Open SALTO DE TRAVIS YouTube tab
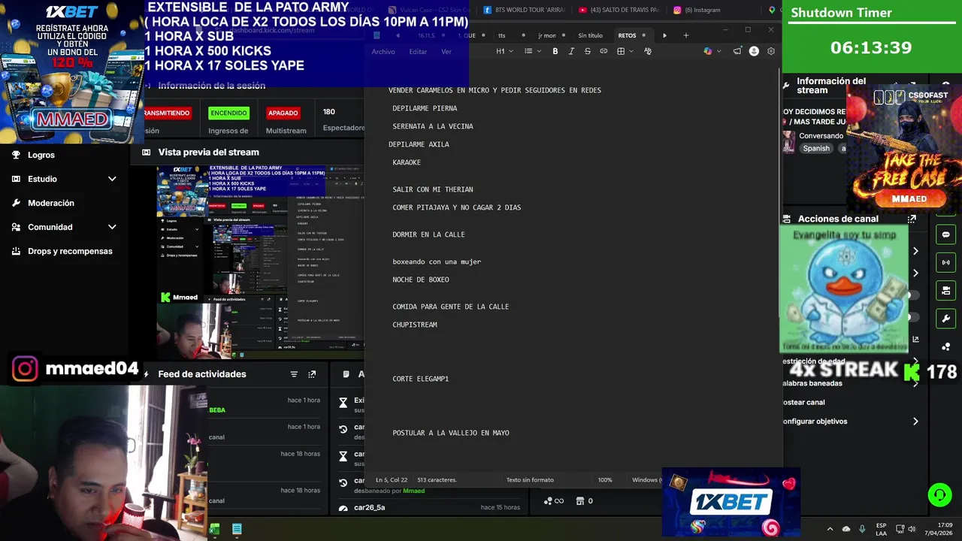 pos(619,10)
